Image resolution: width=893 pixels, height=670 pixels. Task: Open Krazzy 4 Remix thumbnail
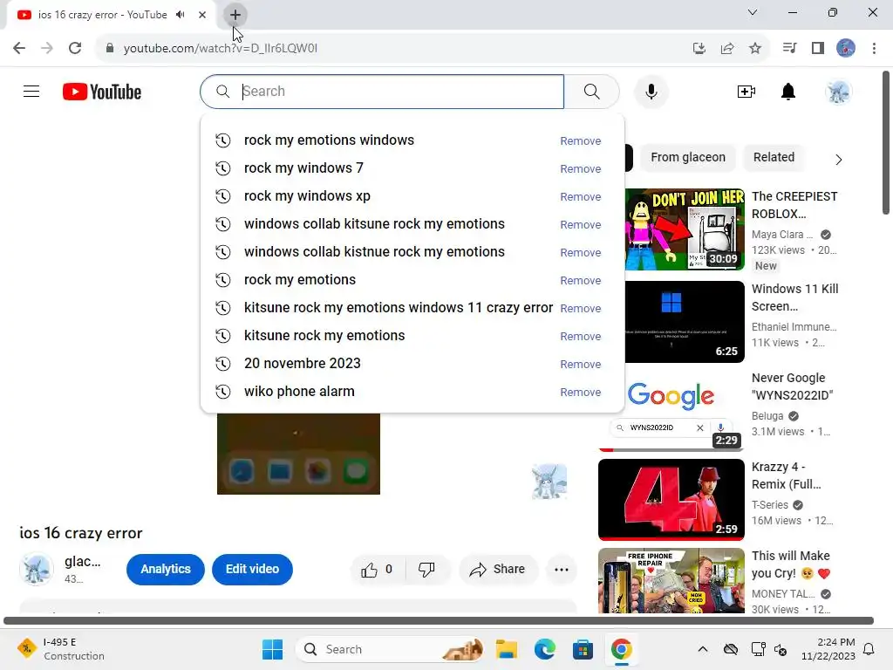point(671,499)
